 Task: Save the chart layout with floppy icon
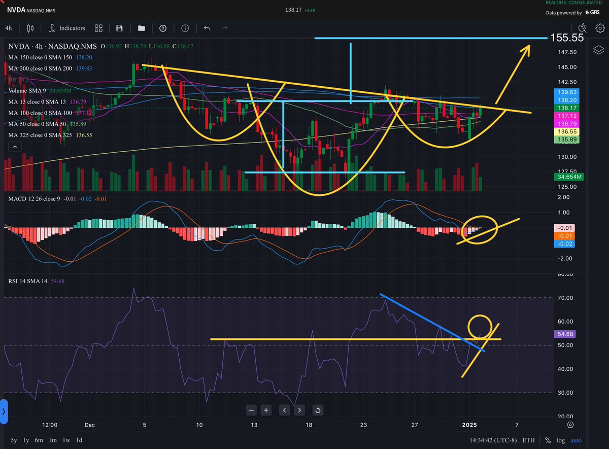pos(119,28)
